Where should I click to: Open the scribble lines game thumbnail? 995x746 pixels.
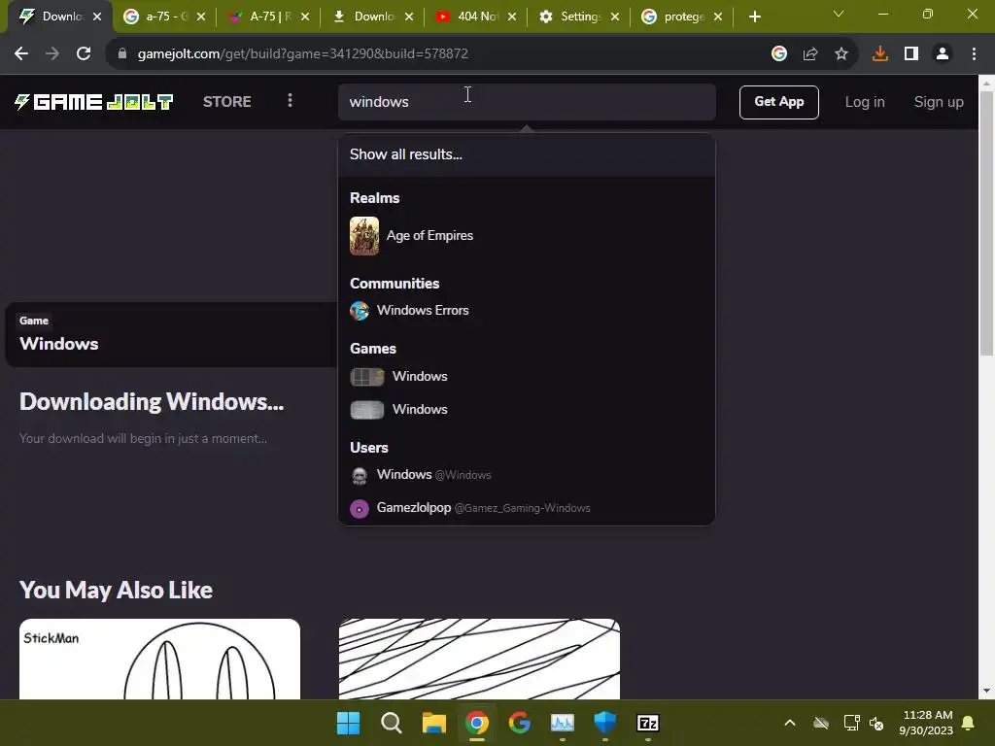point(479,660)
